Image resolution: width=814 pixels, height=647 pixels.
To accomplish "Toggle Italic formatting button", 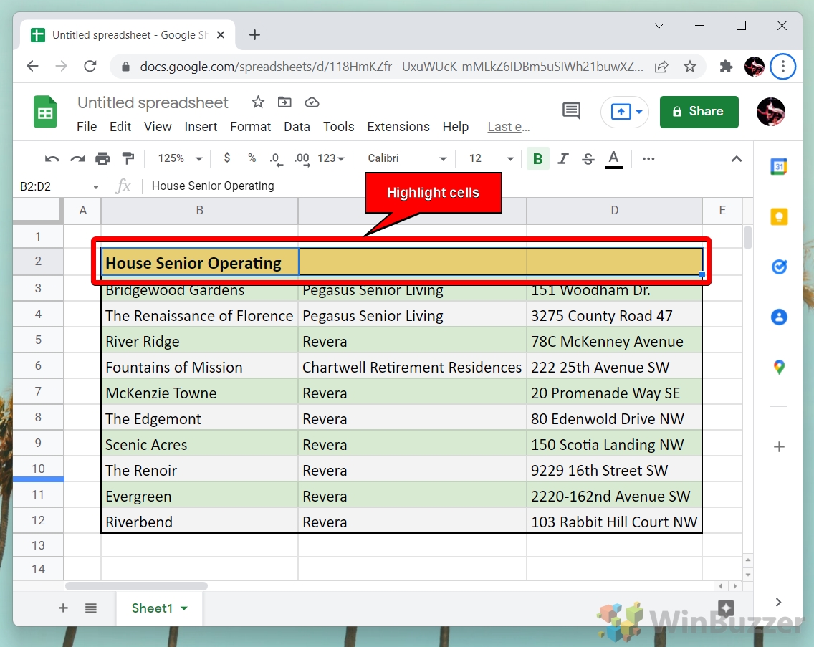I will 562,158.
